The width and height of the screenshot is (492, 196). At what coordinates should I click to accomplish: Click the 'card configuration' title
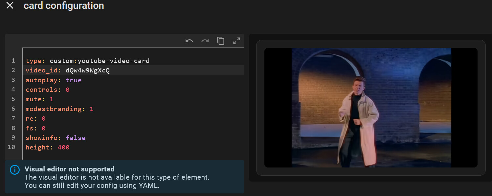coord(64,6)
